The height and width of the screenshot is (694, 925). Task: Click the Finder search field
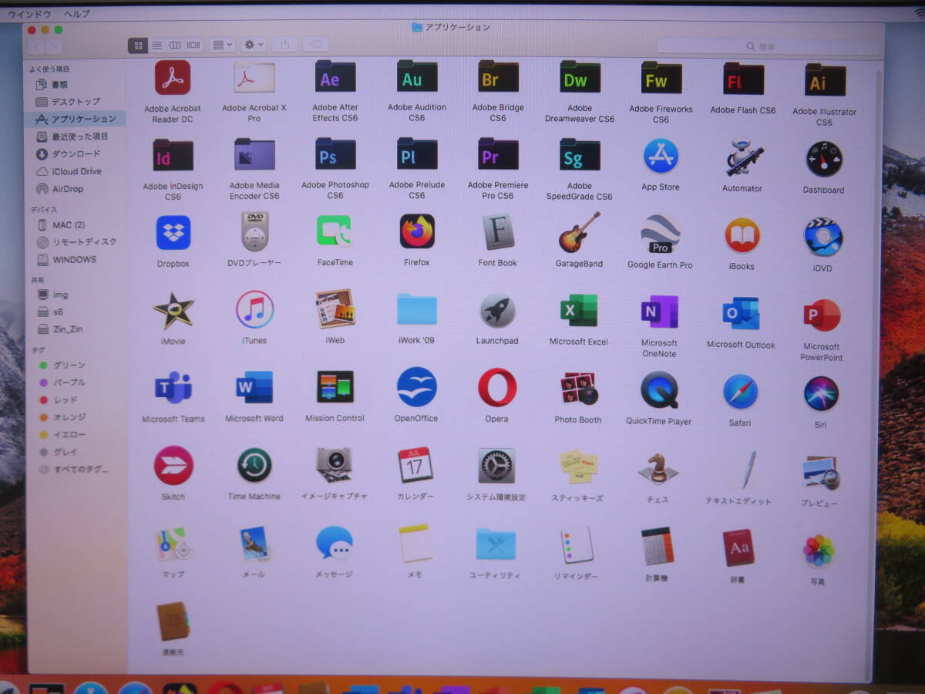tap(767, 46)
